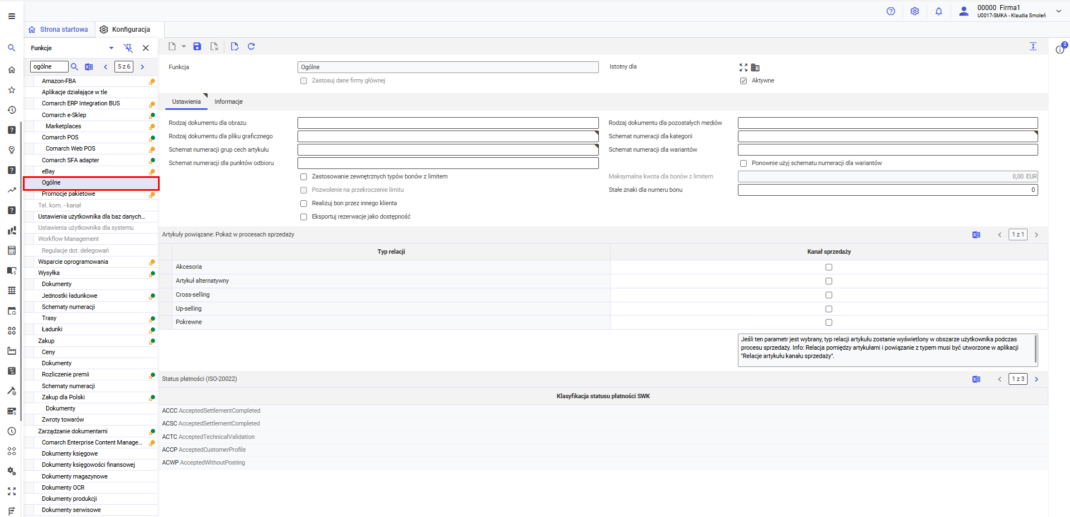Tick the 'Kanał sprzedaży' checkbox for Akcesoria

point(829,267)
